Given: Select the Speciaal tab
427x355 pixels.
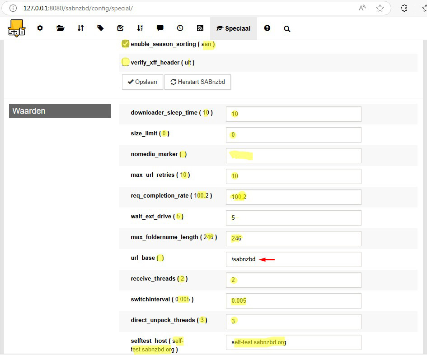Looking at the screenshot, I should pyautogui.click(x=233, y=28).
